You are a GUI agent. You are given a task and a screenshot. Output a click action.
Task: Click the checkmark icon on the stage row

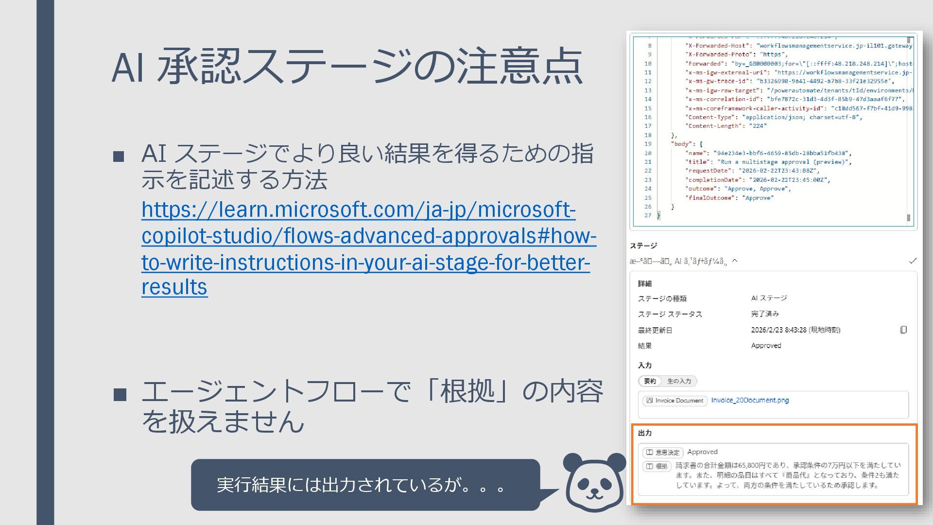913,261
